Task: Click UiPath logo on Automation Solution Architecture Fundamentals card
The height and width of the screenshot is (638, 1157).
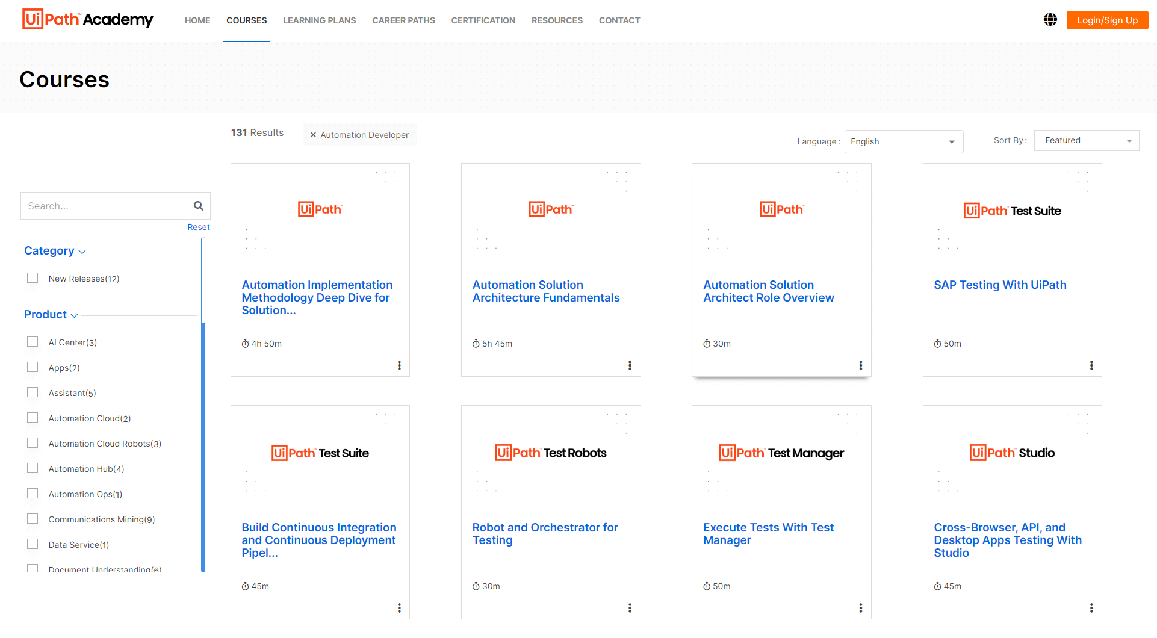Action: pos(551,209)
